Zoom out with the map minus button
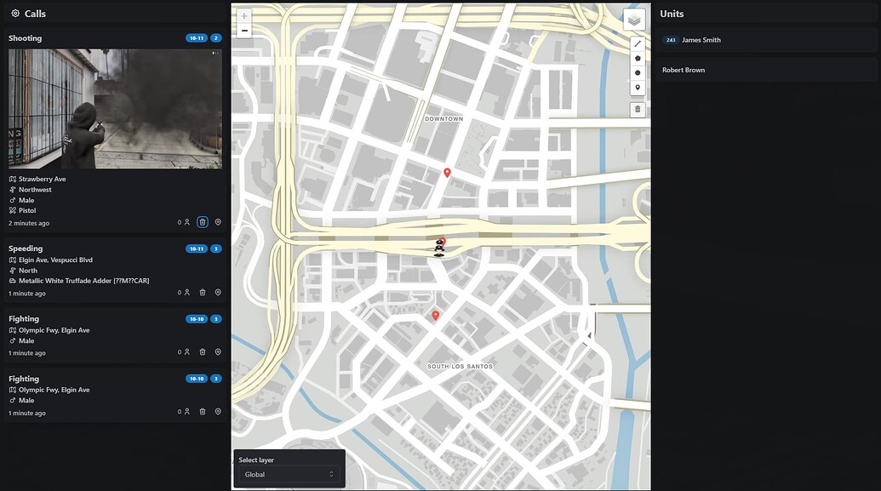Viewport: 881px width, 491px height. 243,30
